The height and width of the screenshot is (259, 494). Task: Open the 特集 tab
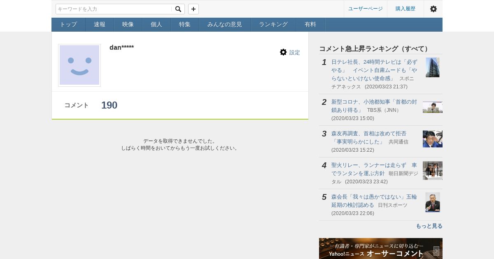185,25
